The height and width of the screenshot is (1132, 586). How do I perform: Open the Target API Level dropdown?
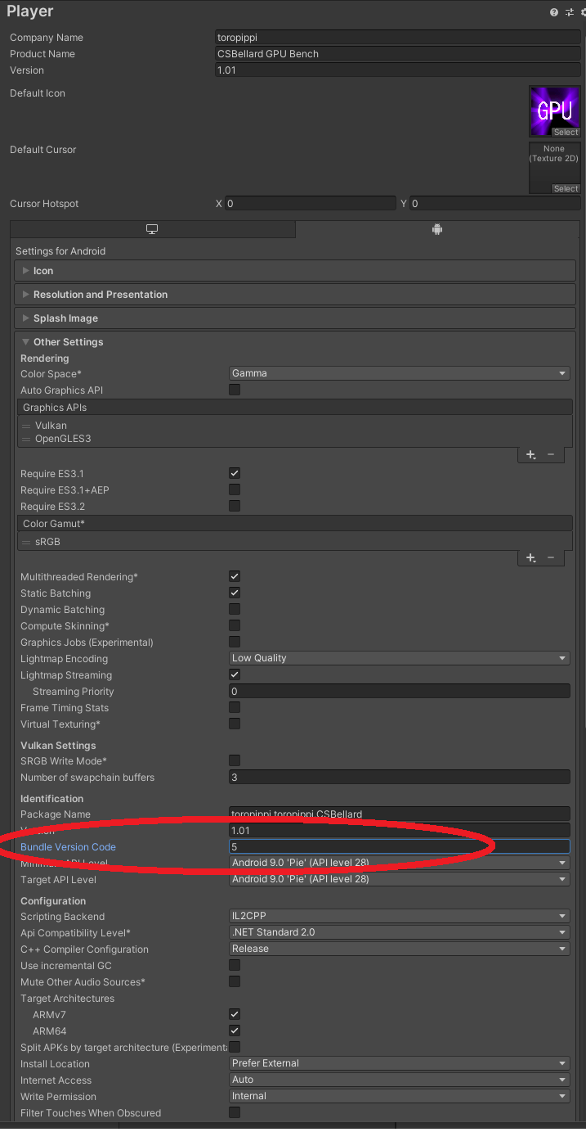(x=400, y=879)
